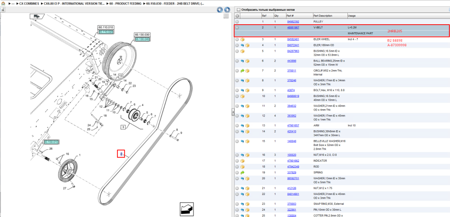Select the 'IDLER WHEEL' description text
This screenshot has width=450, height=217.
tap(321, 40)
